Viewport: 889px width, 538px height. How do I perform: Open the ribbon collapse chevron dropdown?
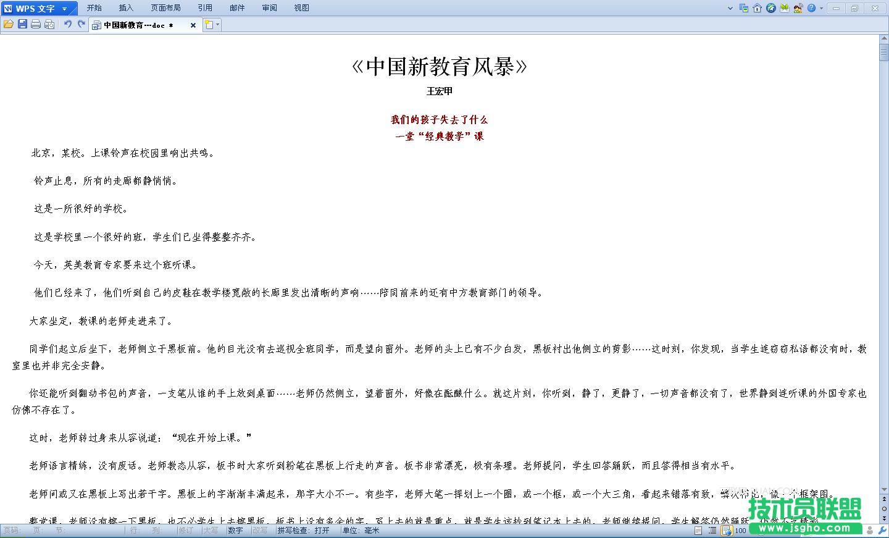coord(728,7)
